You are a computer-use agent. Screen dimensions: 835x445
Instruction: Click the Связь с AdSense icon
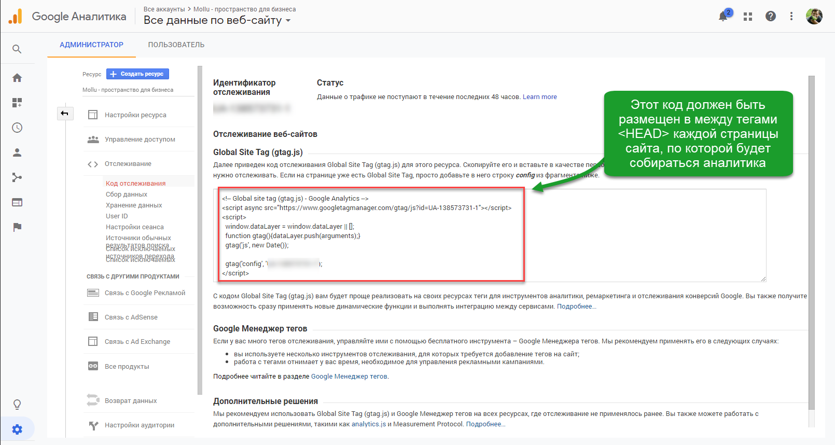pos(93,317)
